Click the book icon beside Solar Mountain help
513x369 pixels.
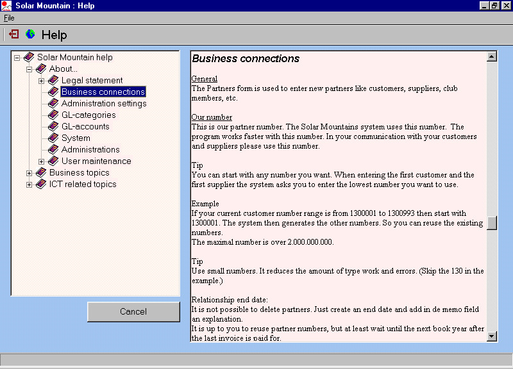29,57
